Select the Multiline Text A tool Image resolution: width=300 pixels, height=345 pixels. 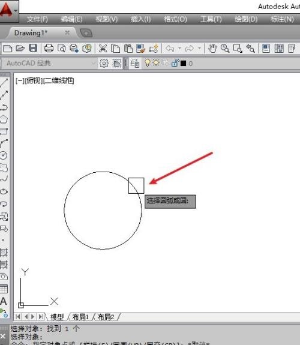[x=4, y=301]
